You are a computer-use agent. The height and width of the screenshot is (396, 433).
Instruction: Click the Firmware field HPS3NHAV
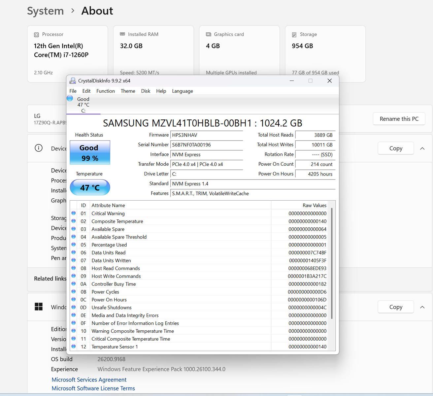[207, 135]
